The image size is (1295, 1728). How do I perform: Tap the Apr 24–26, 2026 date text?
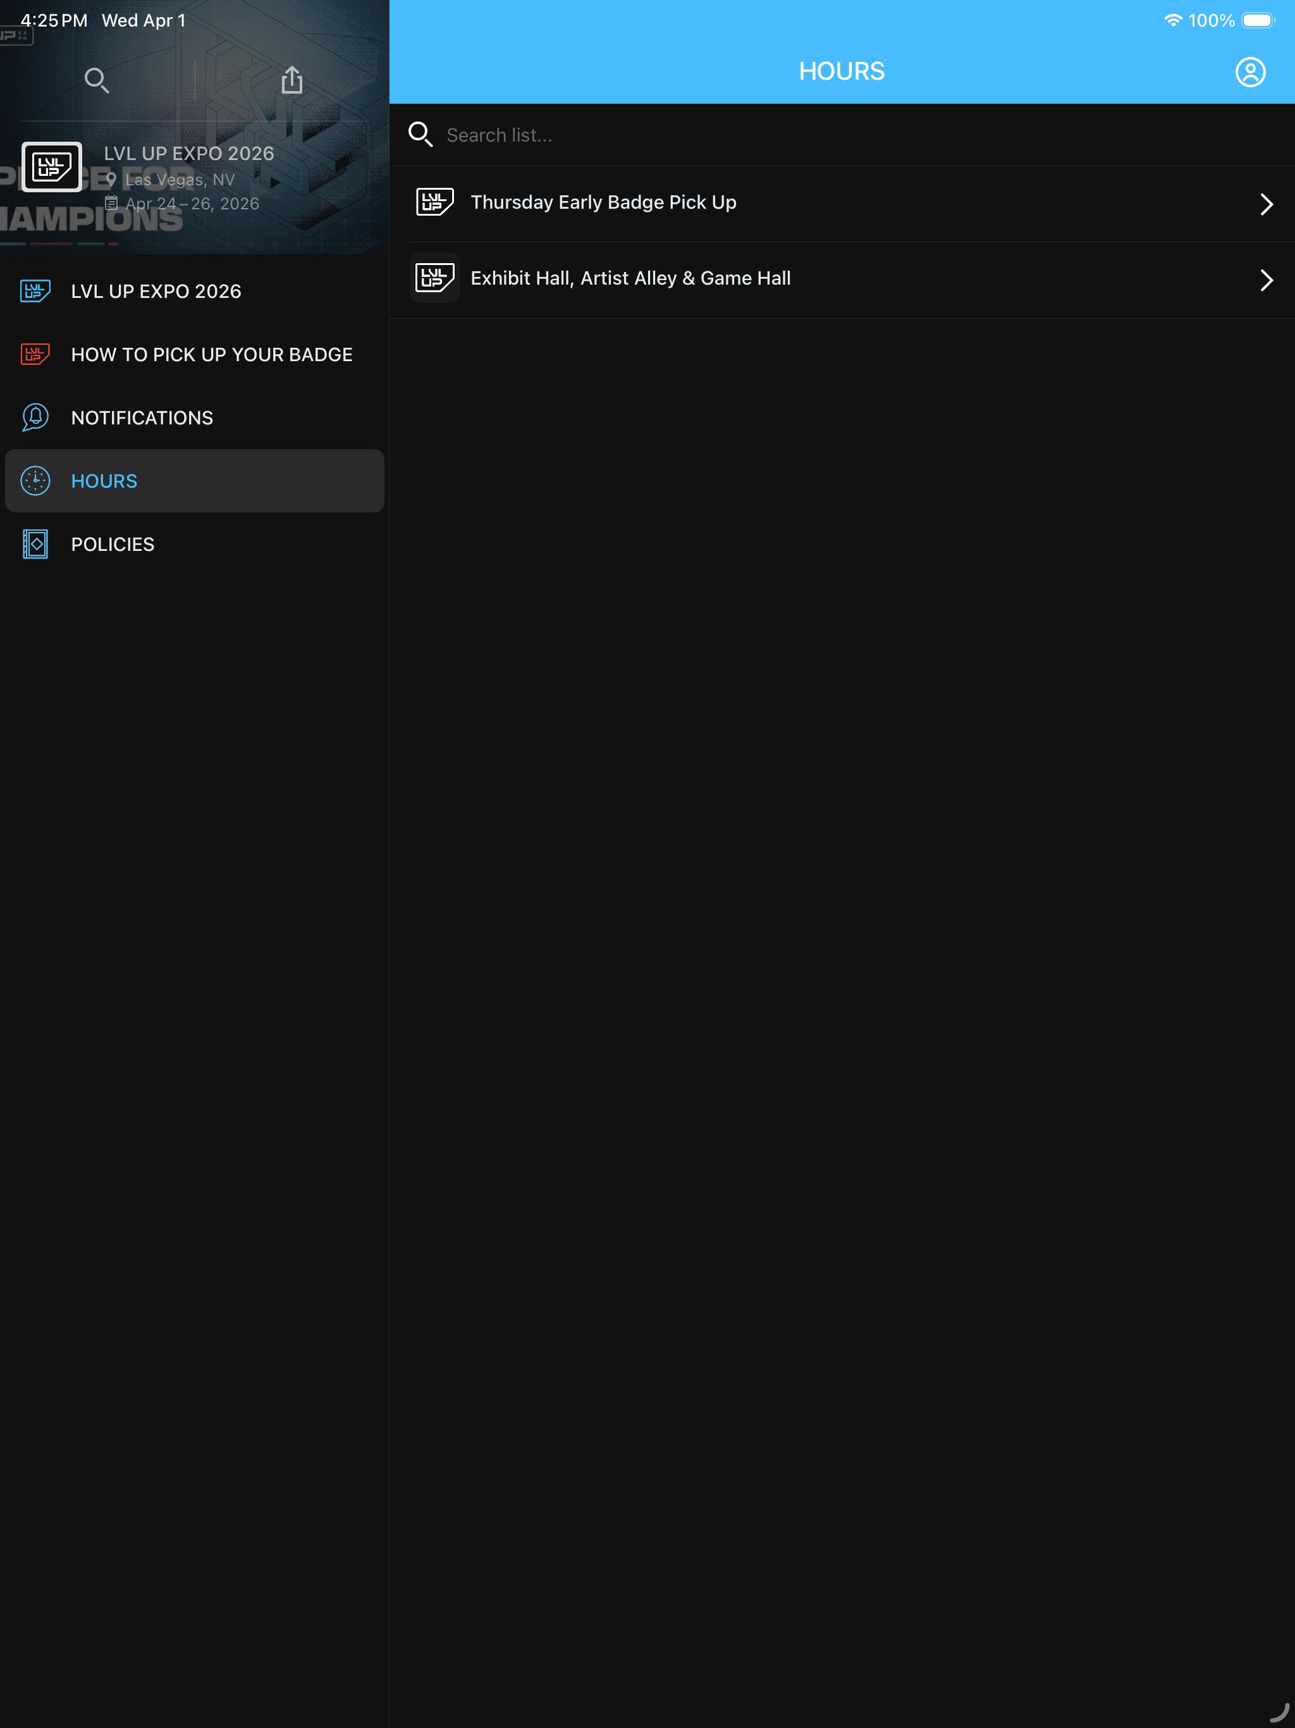pyautogui.click(x=192, y=204)
